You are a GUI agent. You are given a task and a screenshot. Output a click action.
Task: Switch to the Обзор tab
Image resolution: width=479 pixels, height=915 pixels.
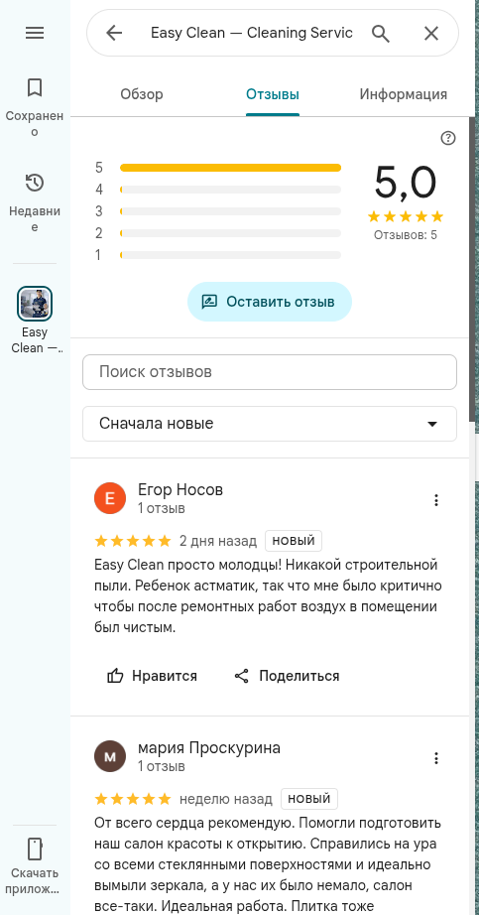click(x=142, y=94)
